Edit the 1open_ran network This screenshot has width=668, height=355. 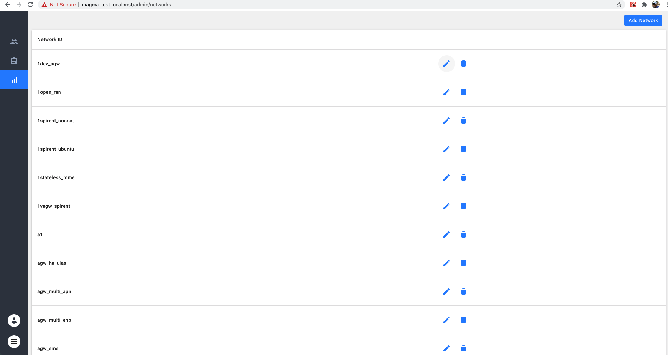[446, 92]
